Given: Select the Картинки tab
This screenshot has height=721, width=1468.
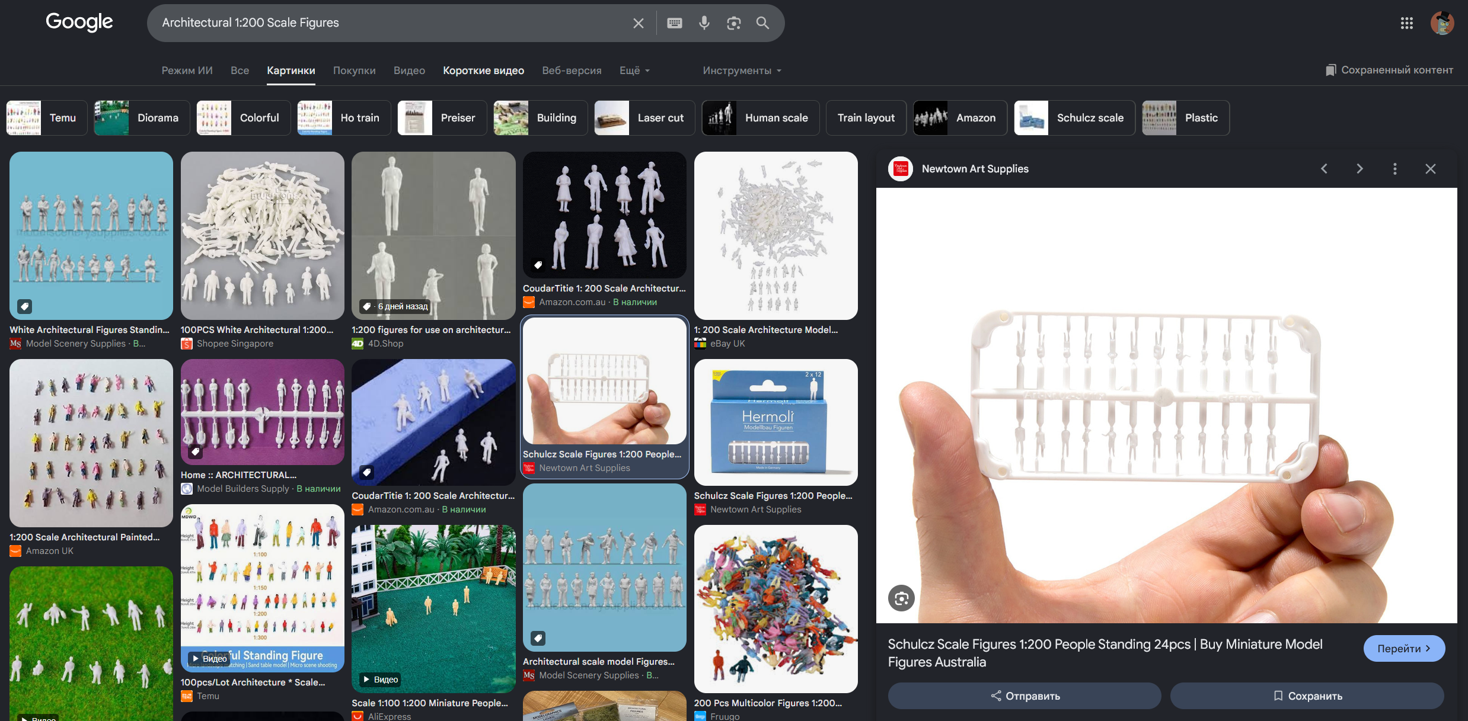Looking at the screenshot, I should pyautogui.click(x=291, y=71).
